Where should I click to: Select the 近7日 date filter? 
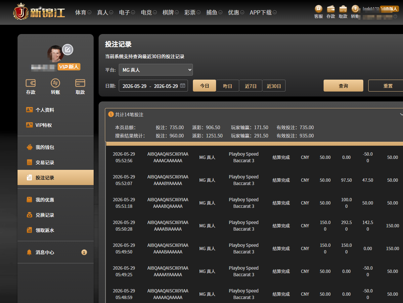(251, 86)
